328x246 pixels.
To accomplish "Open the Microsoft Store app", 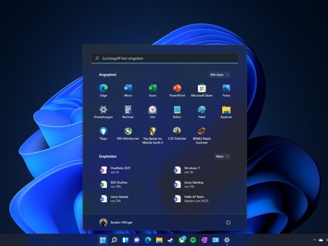I will [202, 90].
